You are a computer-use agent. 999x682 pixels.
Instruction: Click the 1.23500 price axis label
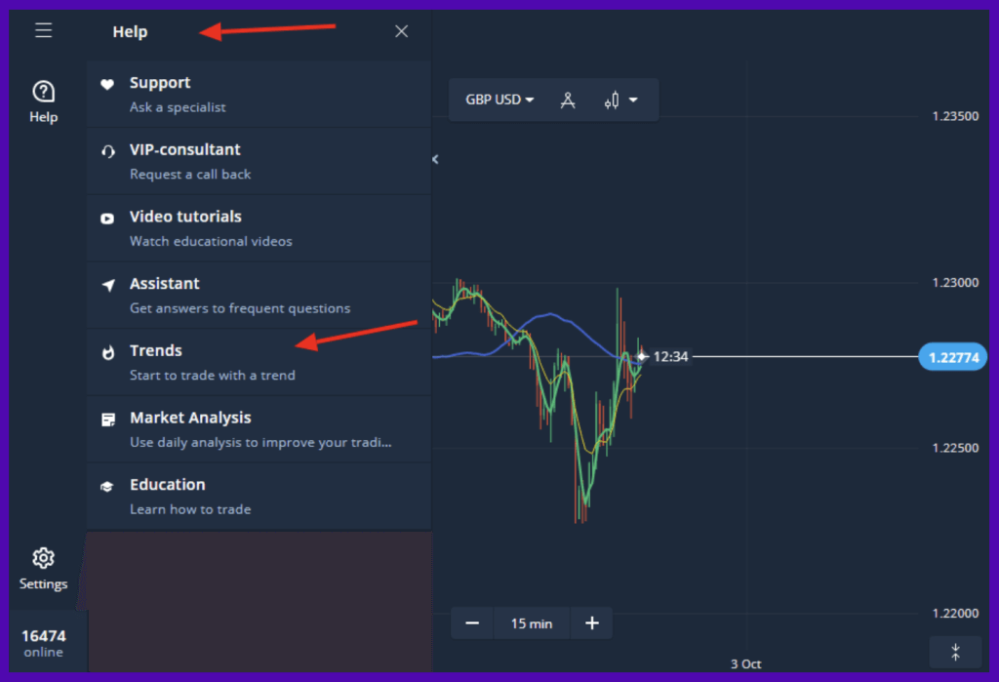pos(955,116)
